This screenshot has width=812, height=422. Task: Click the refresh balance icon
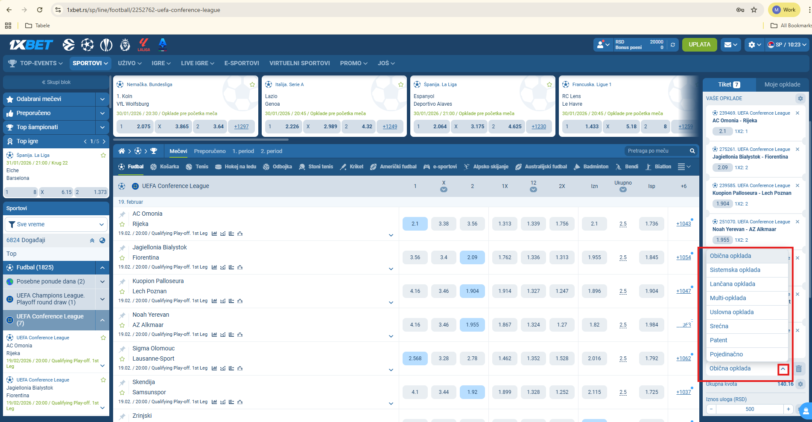point(673,45)
